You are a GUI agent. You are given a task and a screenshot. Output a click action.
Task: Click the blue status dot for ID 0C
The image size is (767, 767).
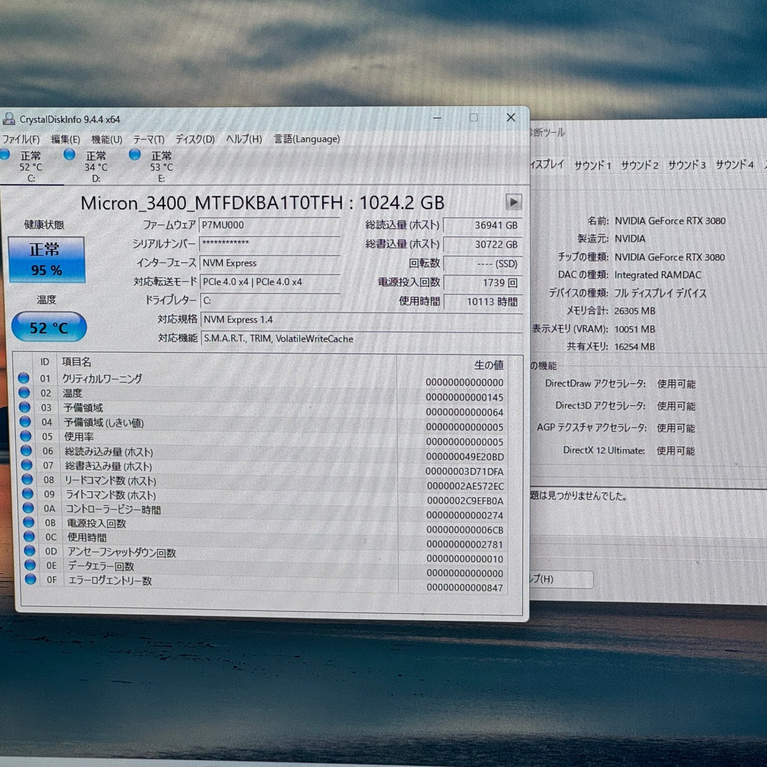(29, 537)
